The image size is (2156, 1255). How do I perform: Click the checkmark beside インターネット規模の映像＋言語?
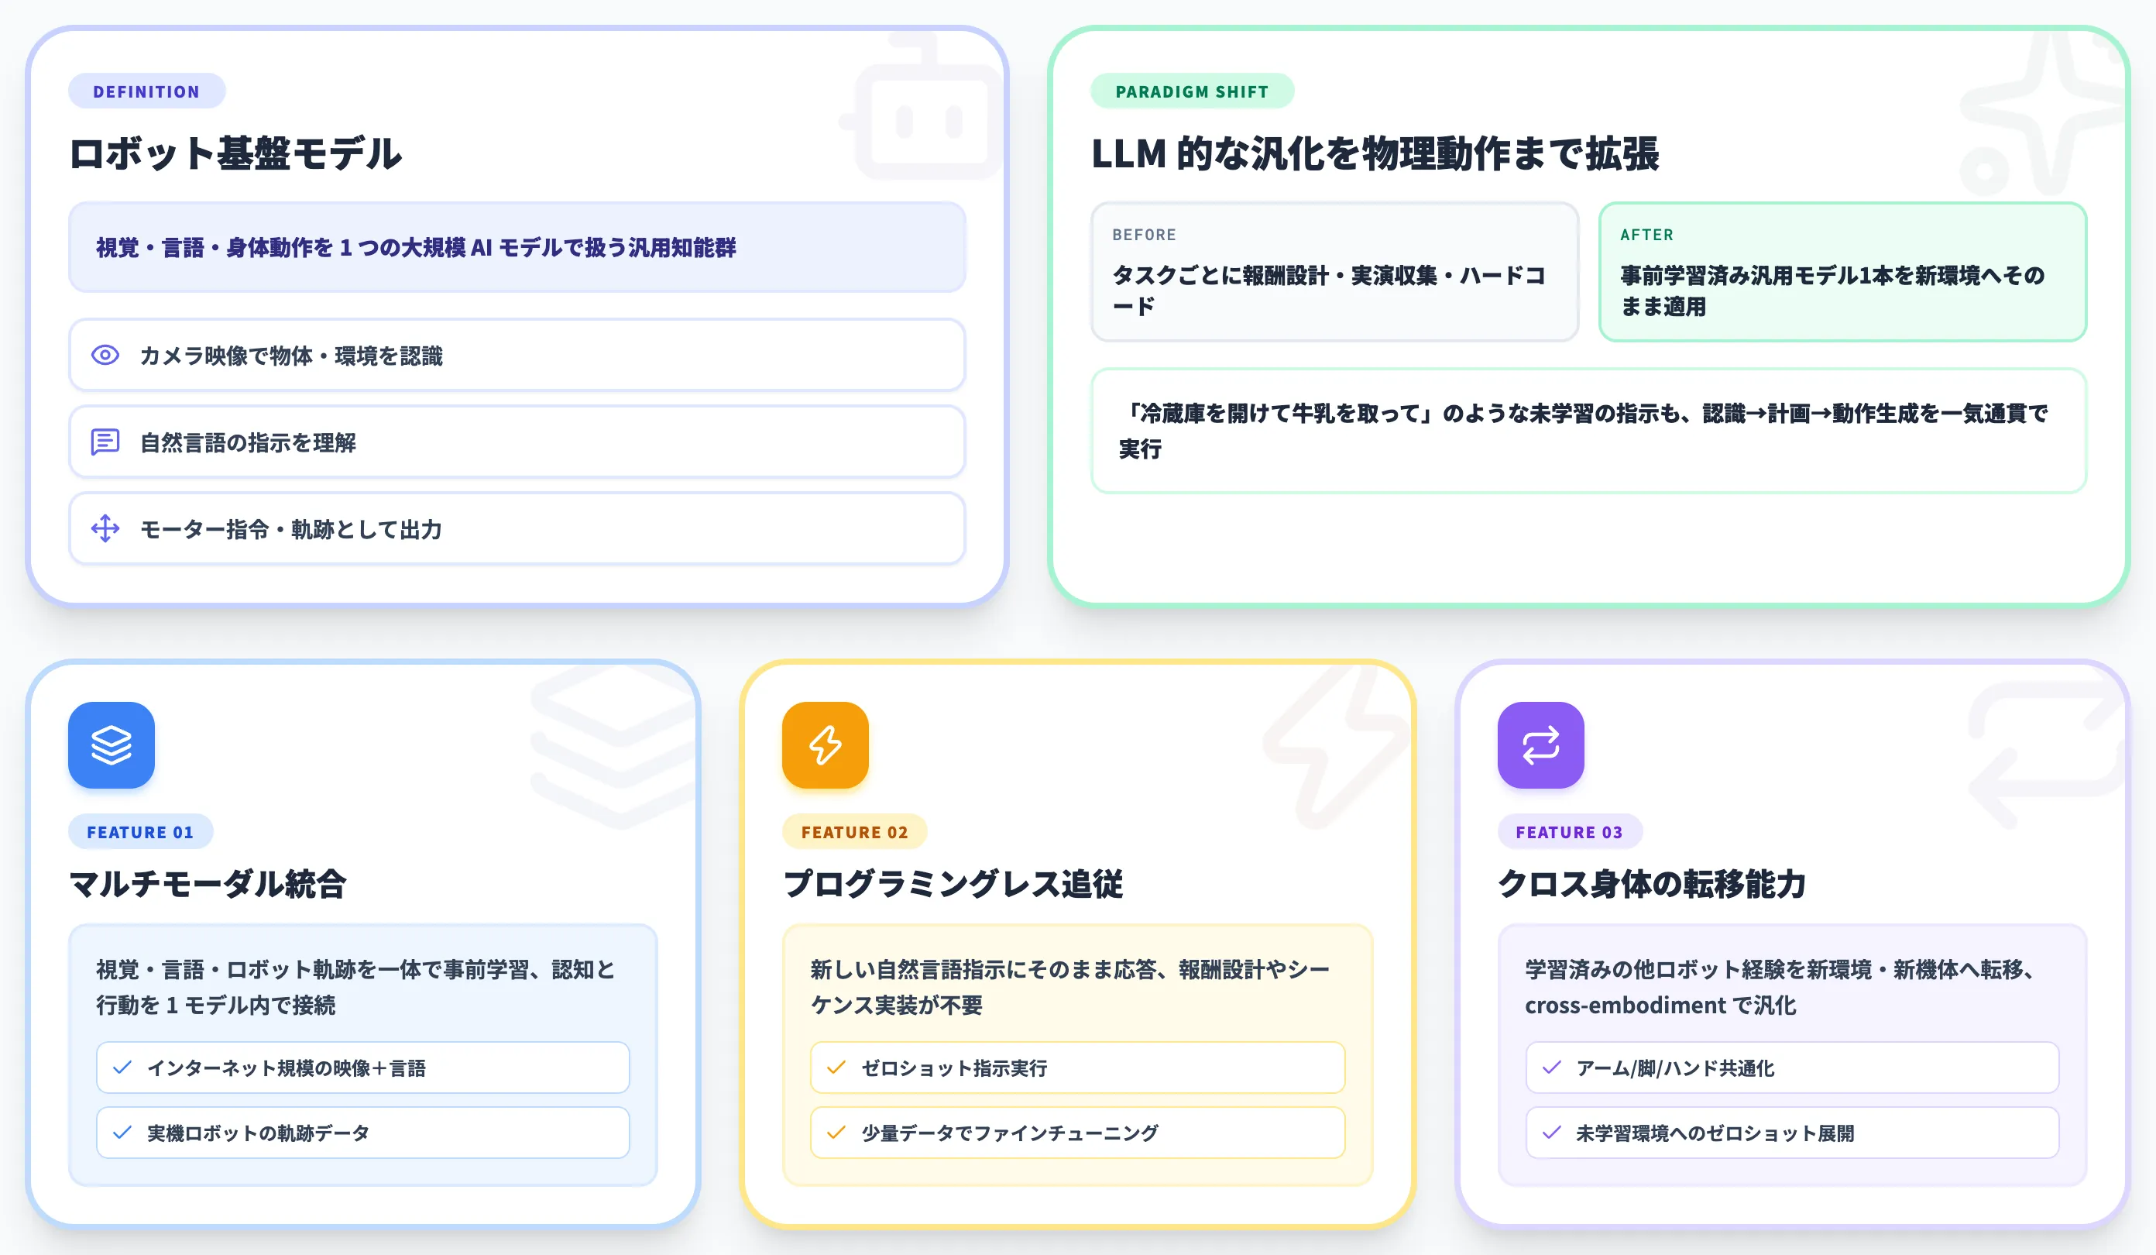(x=122, y=1067)
